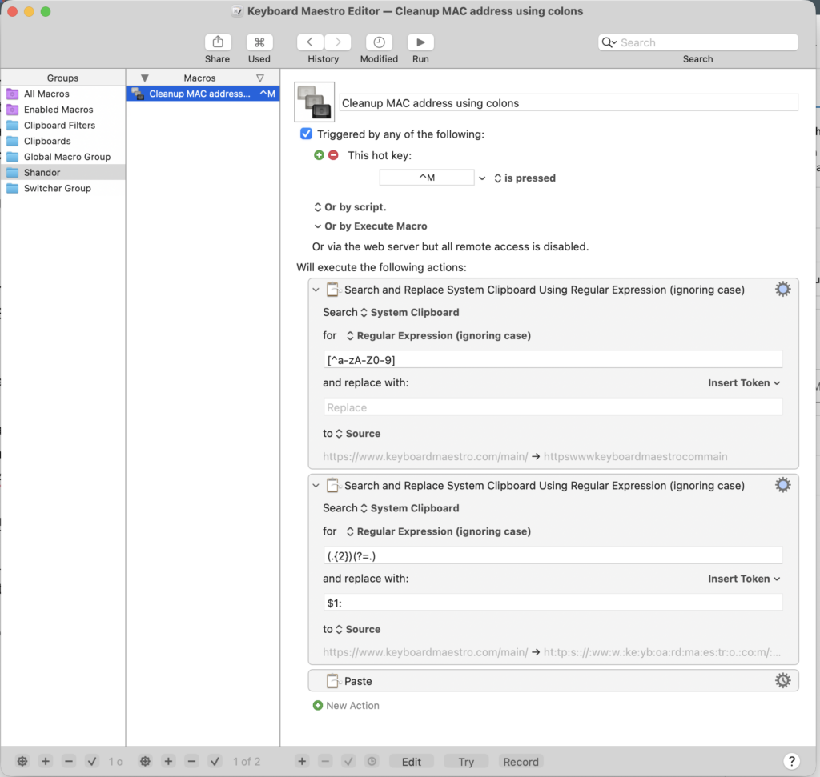820x777 pixels.
Task: Open the 'is pressed' popup menu
Action: point(524,178)
